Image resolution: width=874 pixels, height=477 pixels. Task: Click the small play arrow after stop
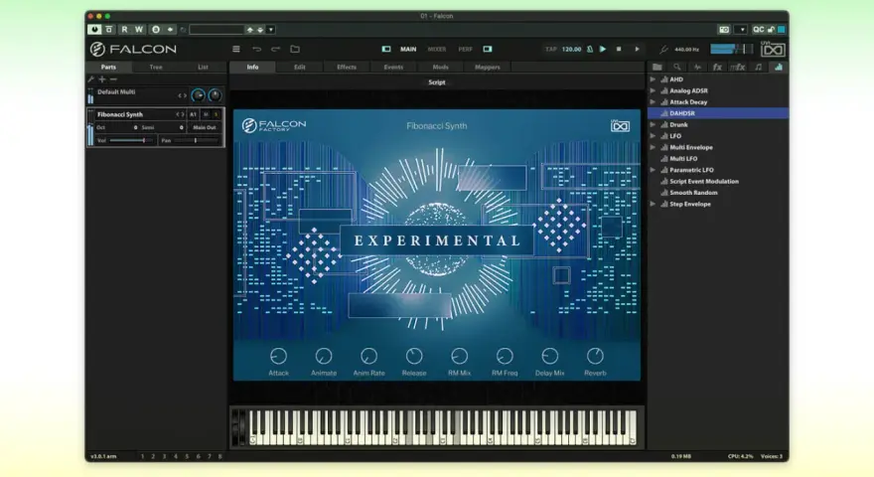[x=637, y=49]
